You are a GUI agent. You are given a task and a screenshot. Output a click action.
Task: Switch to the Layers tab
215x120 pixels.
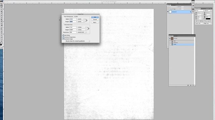169,5
